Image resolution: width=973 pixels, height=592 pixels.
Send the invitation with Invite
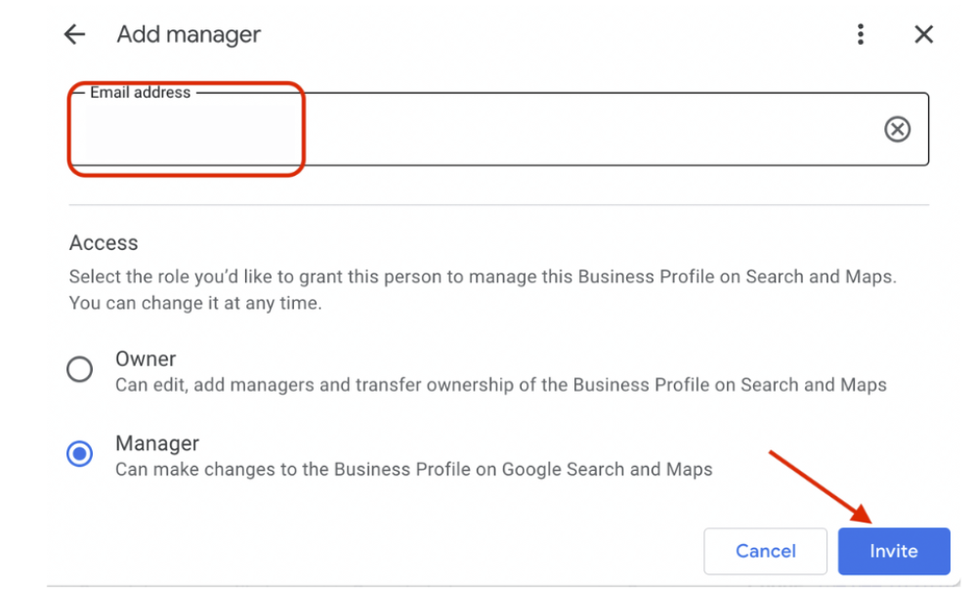click(x=893, y=551)
